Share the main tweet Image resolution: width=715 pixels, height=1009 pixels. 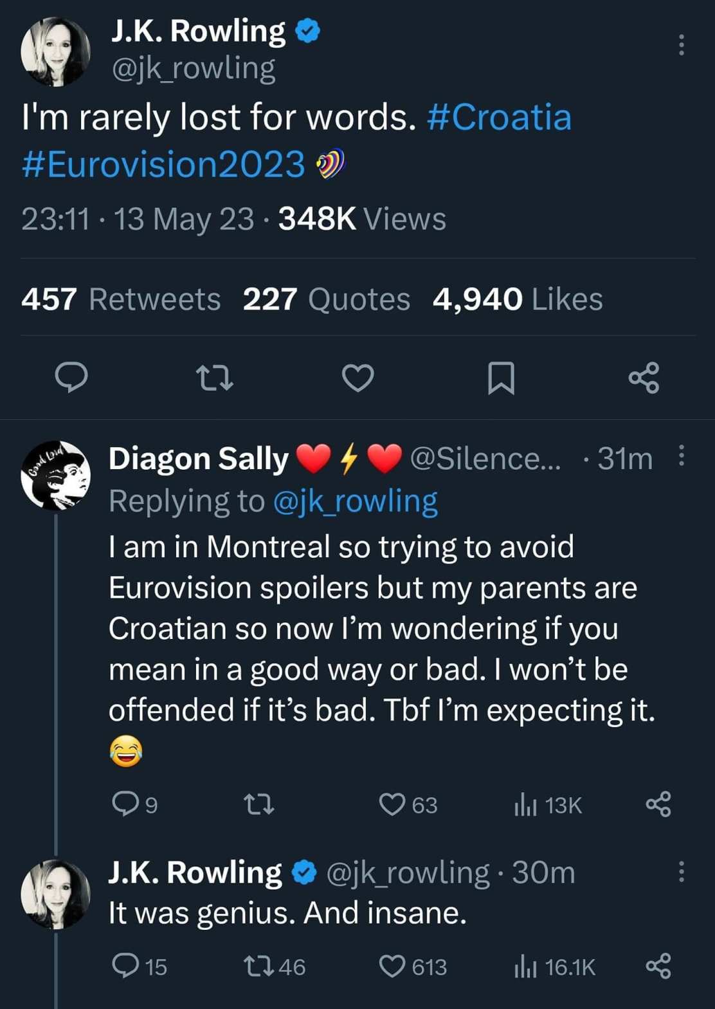point(644,378)
